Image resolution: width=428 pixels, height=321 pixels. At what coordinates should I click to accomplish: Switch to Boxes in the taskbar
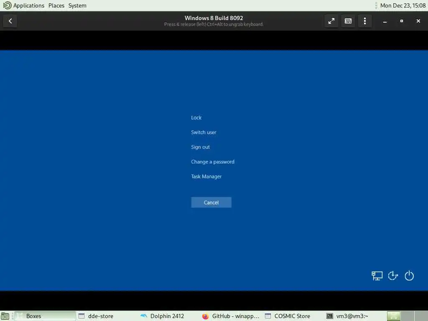coord(45,316)
